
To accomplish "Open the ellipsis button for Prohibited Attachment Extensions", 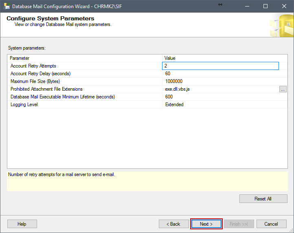I will coord(283,89).
